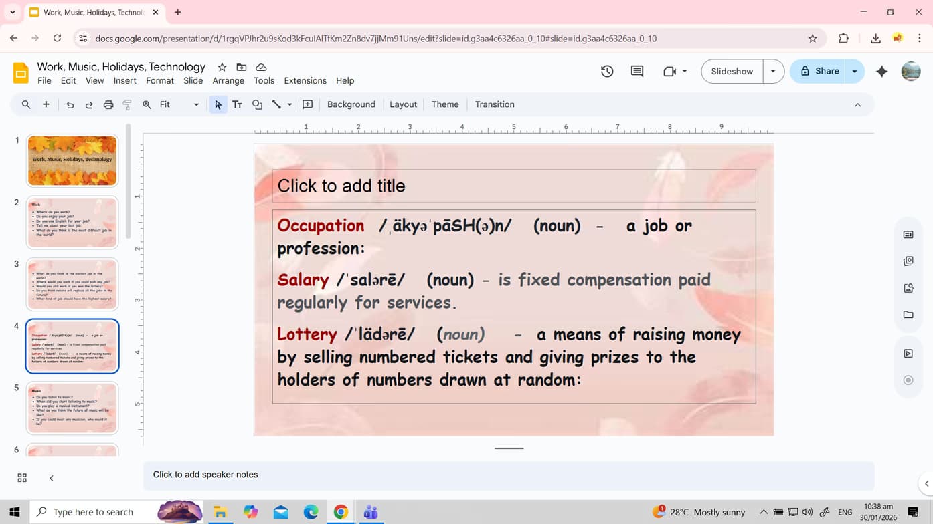Image resolution: width=933 pixels, height=524 pixels.
Task: Select the Paint format tool
Action: [x=127, y=104]
